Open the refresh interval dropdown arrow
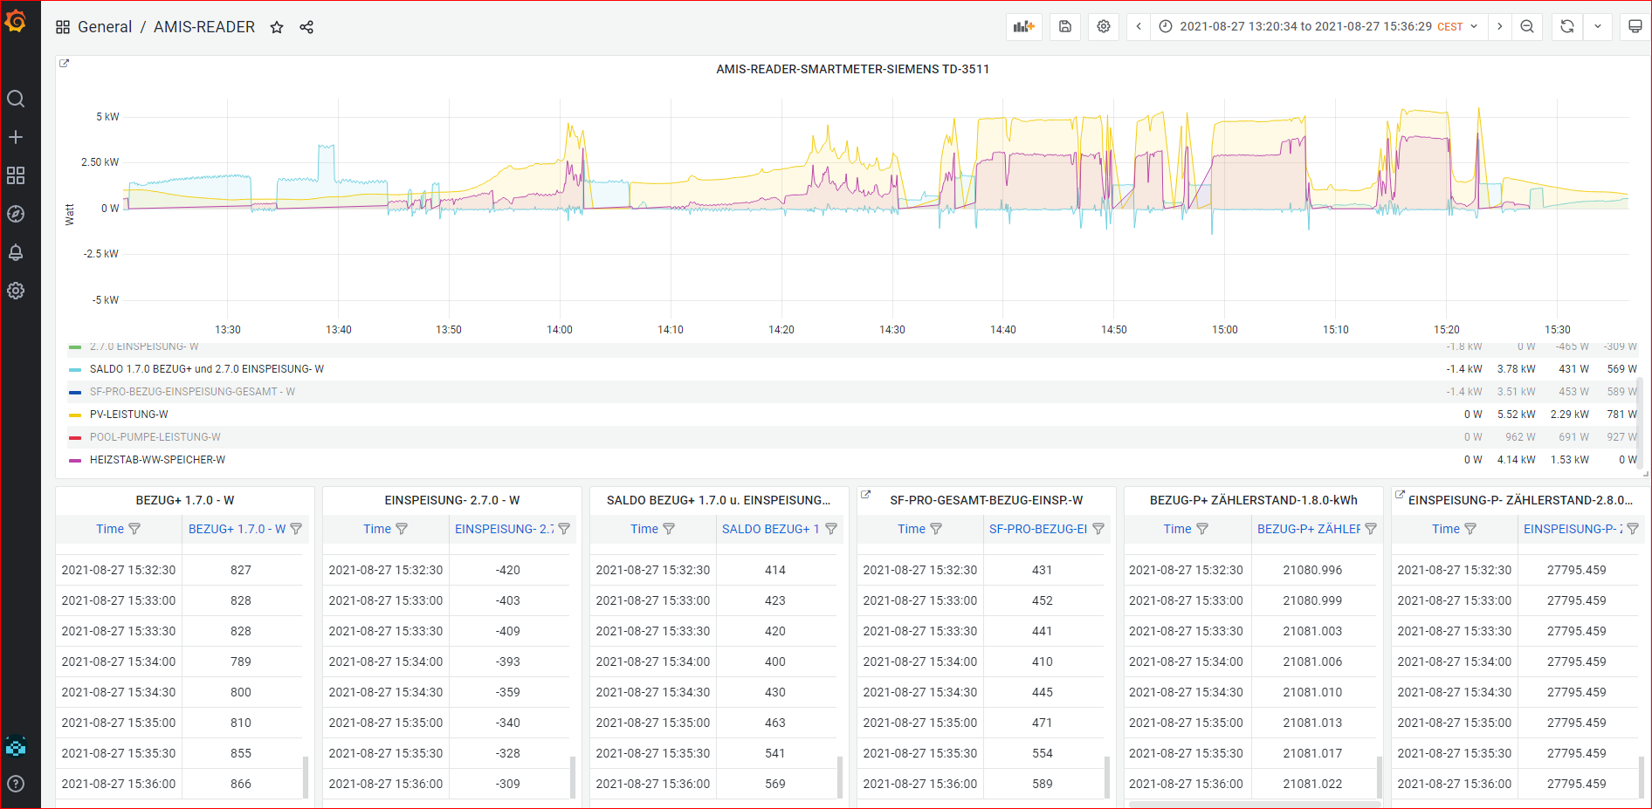1652x809 pixels. point(1598,26)
